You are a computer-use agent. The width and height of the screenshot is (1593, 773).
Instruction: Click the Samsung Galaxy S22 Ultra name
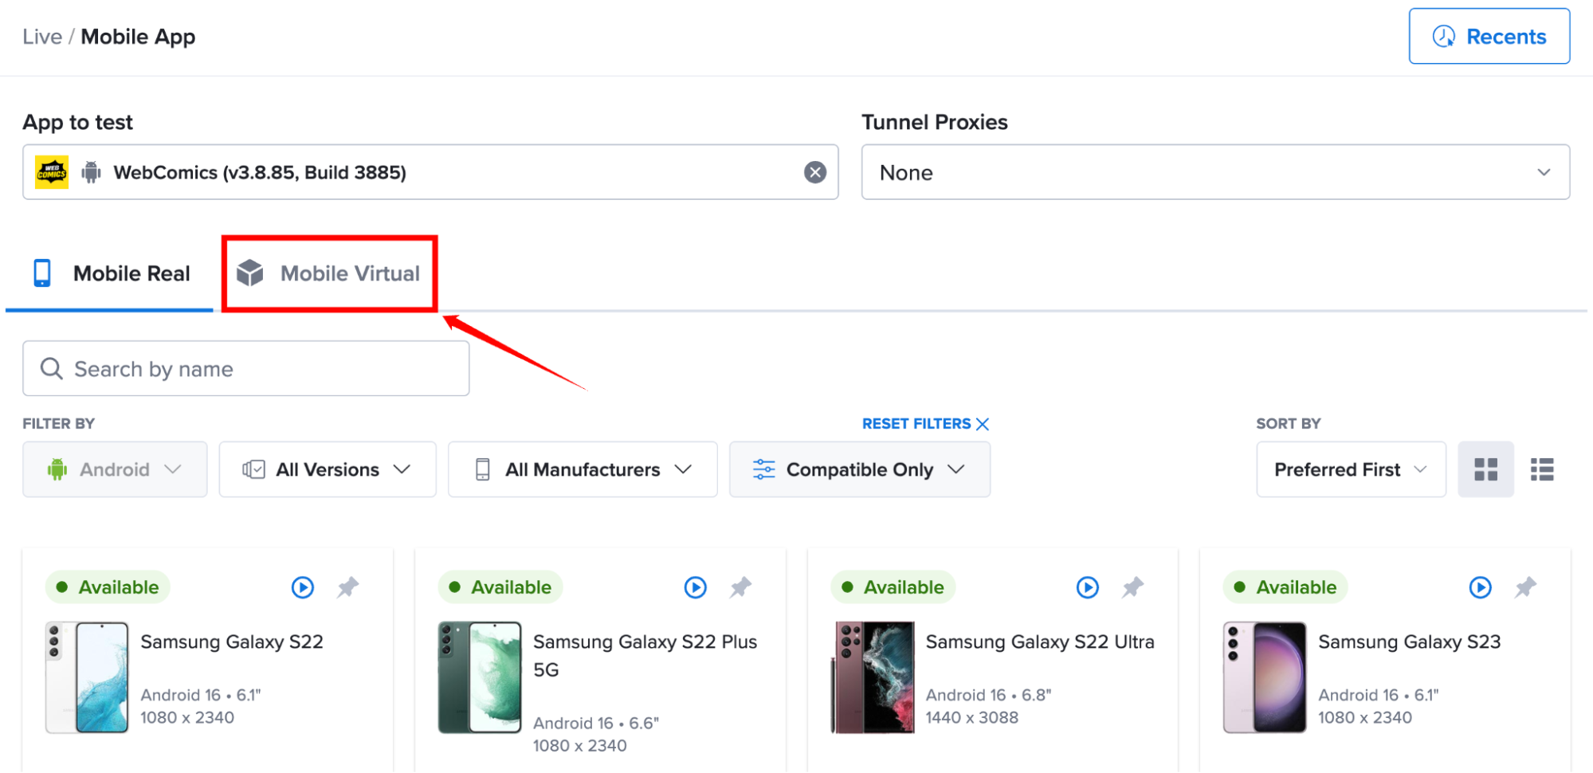1040,642
